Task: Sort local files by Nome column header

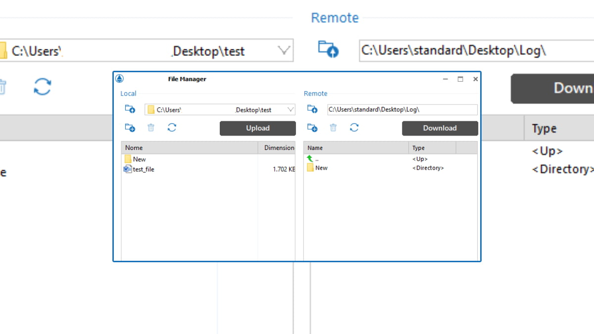Action: [190, 147]
